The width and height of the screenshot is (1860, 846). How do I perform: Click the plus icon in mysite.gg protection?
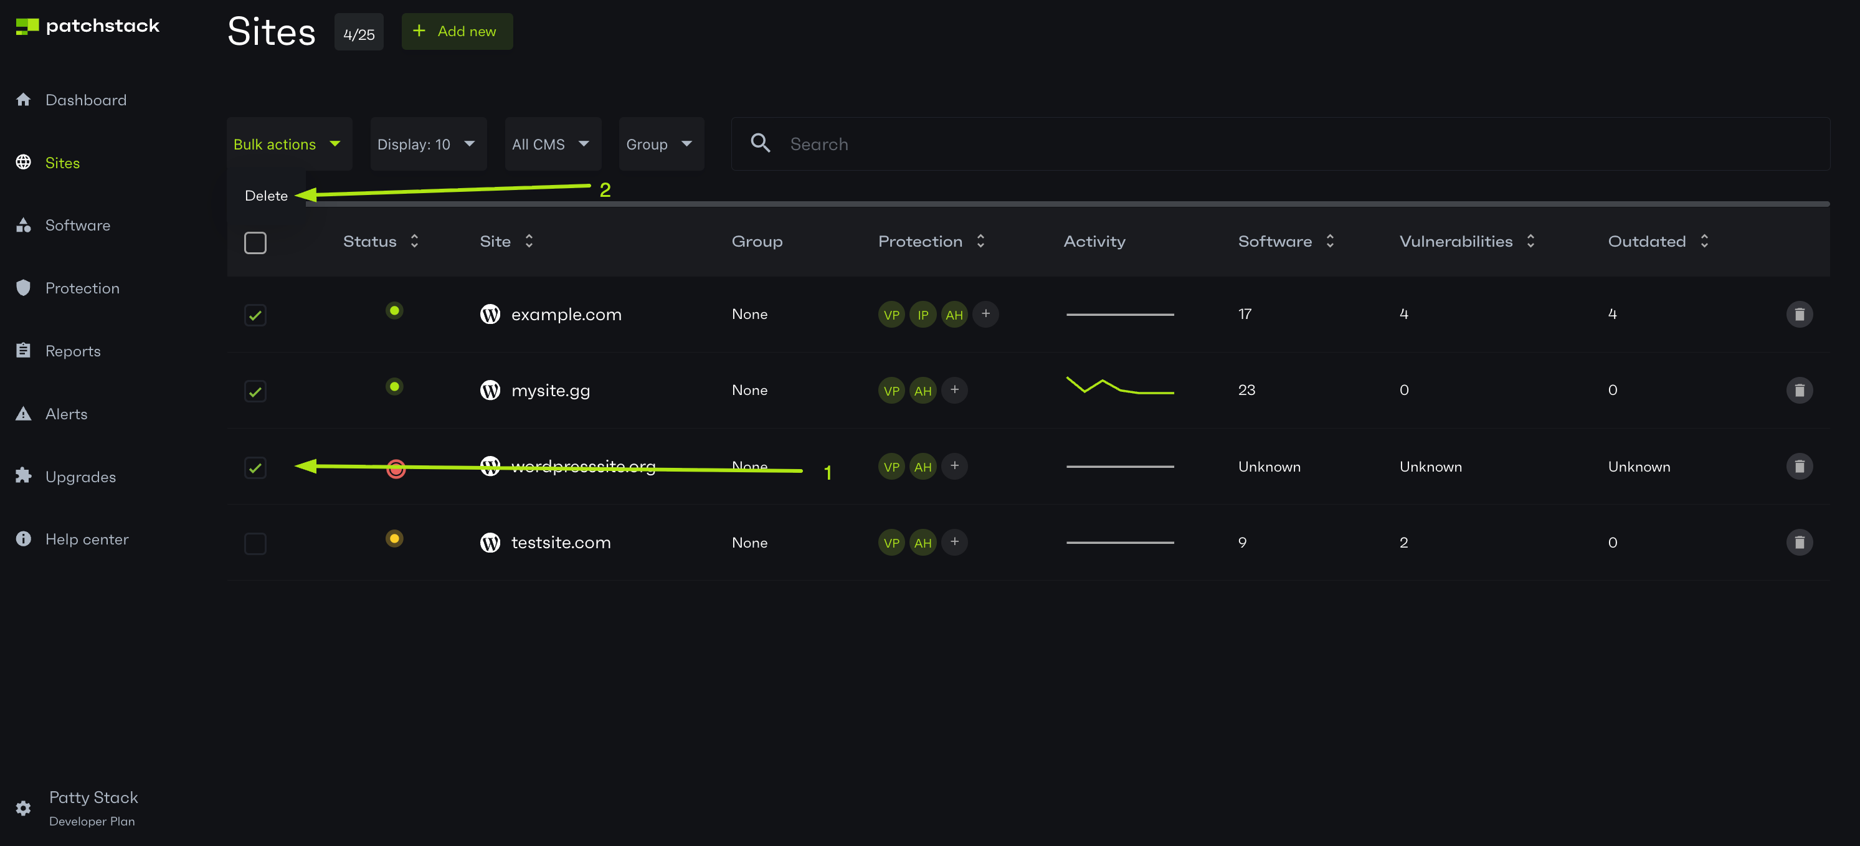click(x=954, y=390)
